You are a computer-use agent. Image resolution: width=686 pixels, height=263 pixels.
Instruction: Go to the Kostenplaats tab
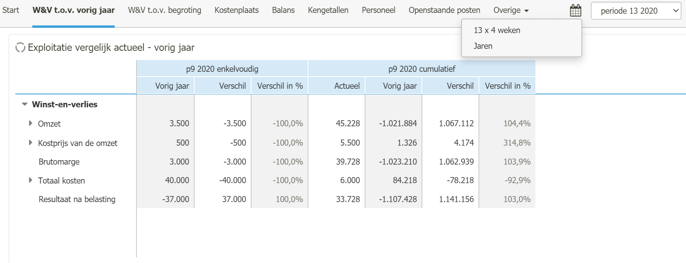pos(237,10)
